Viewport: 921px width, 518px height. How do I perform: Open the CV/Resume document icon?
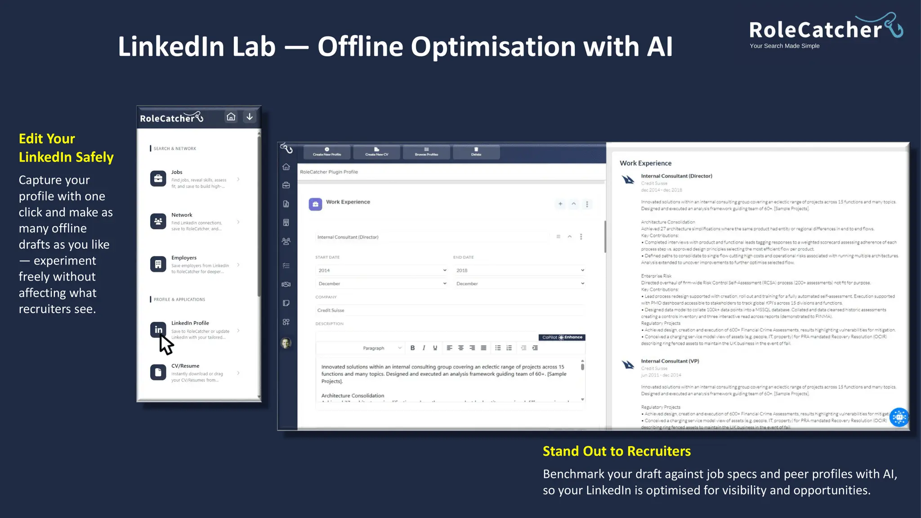(x=158, y=372)
